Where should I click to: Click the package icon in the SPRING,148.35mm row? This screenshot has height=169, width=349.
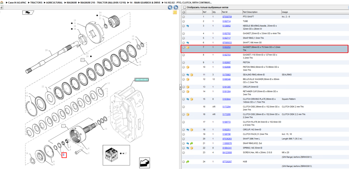click(191, 148)
